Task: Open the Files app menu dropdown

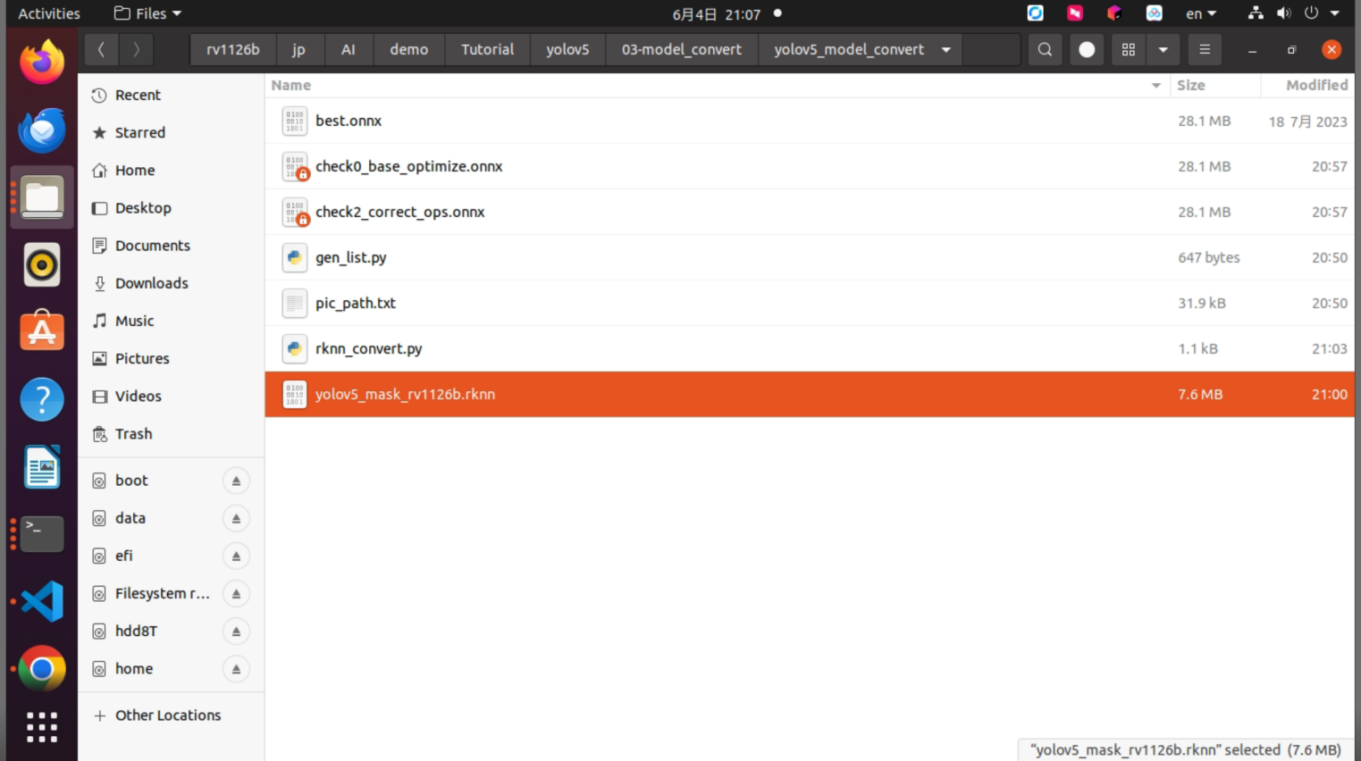Action: tap(148, 13)
